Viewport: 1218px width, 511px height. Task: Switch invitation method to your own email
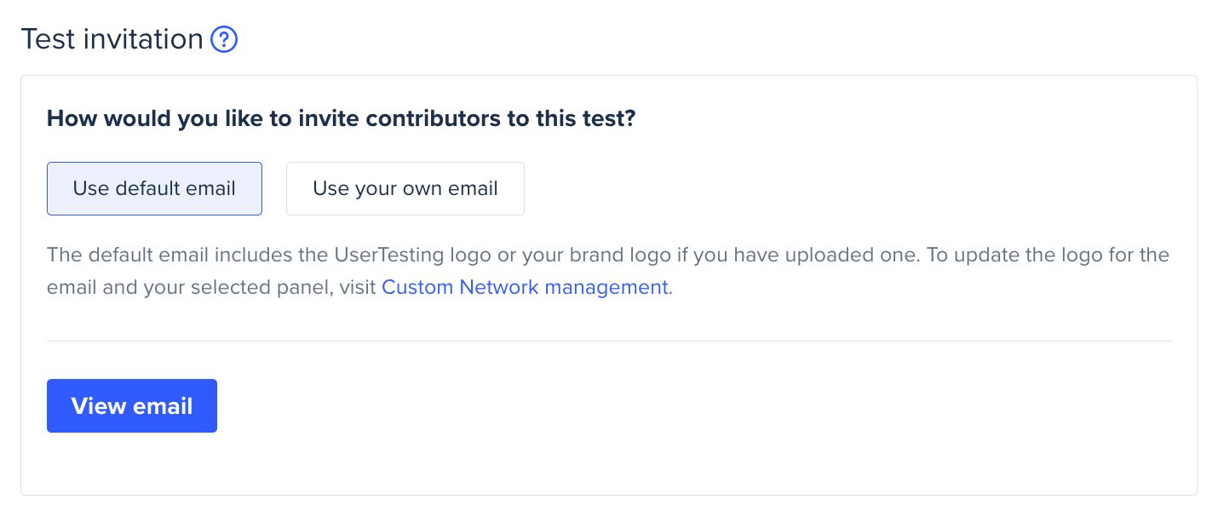tap(405, 188)
